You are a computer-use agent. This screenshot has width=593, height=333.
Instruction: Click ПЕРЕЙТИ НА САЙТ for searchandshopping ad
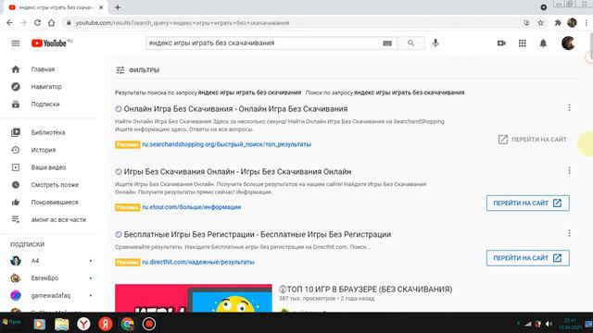tap(533, 140)
